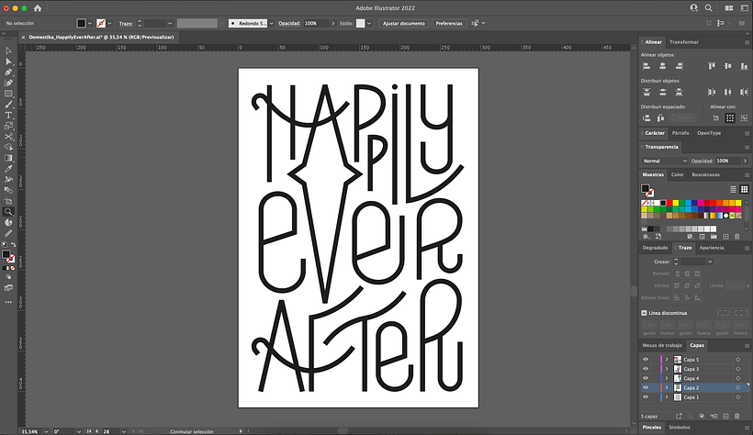The width and height of the screenshot is (753, 435).
Task: Click the Preferencias button
Action: (449, 24)
